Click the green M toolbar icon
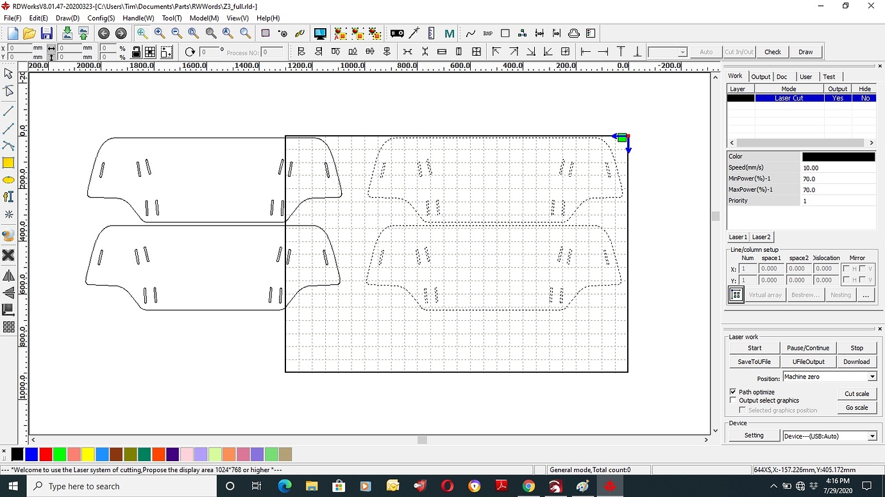Screen dimensions: 885x497 [x=449, y=33]
